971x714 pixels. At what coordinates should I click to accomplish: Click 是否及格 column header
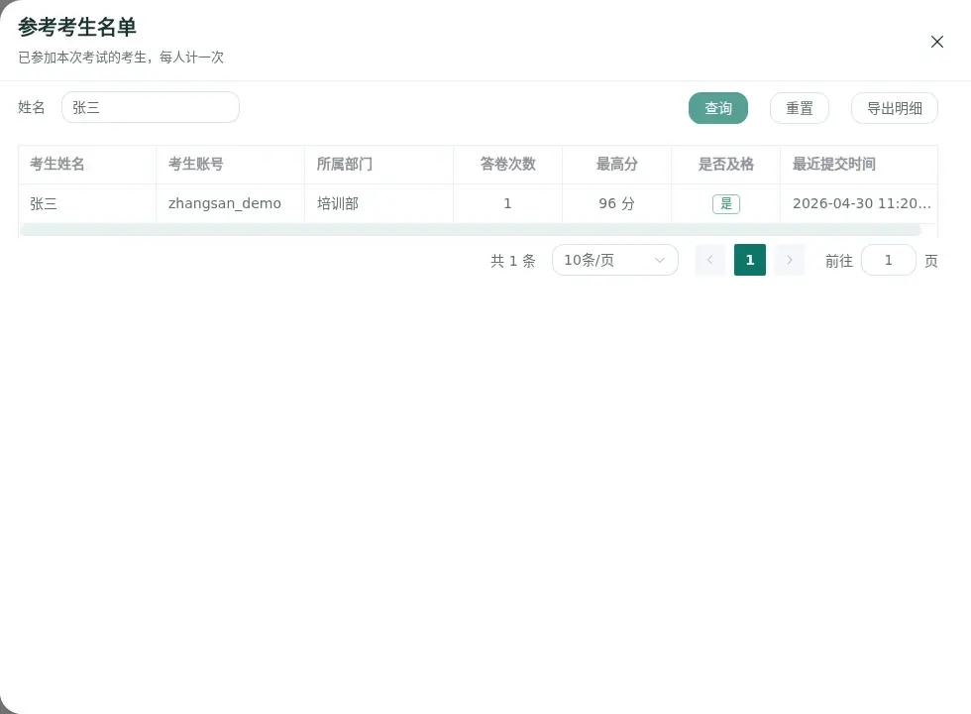725,165
